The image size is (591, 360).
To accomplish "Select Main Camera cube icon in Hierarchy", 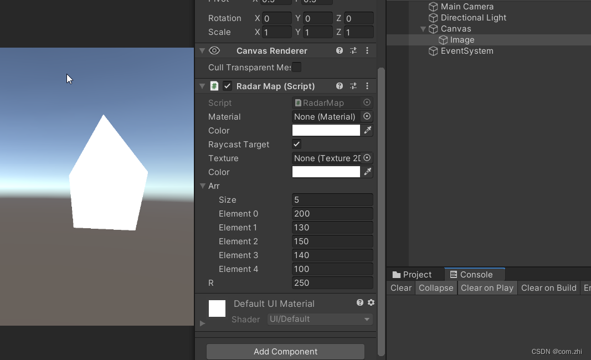I will pos(433,7).
